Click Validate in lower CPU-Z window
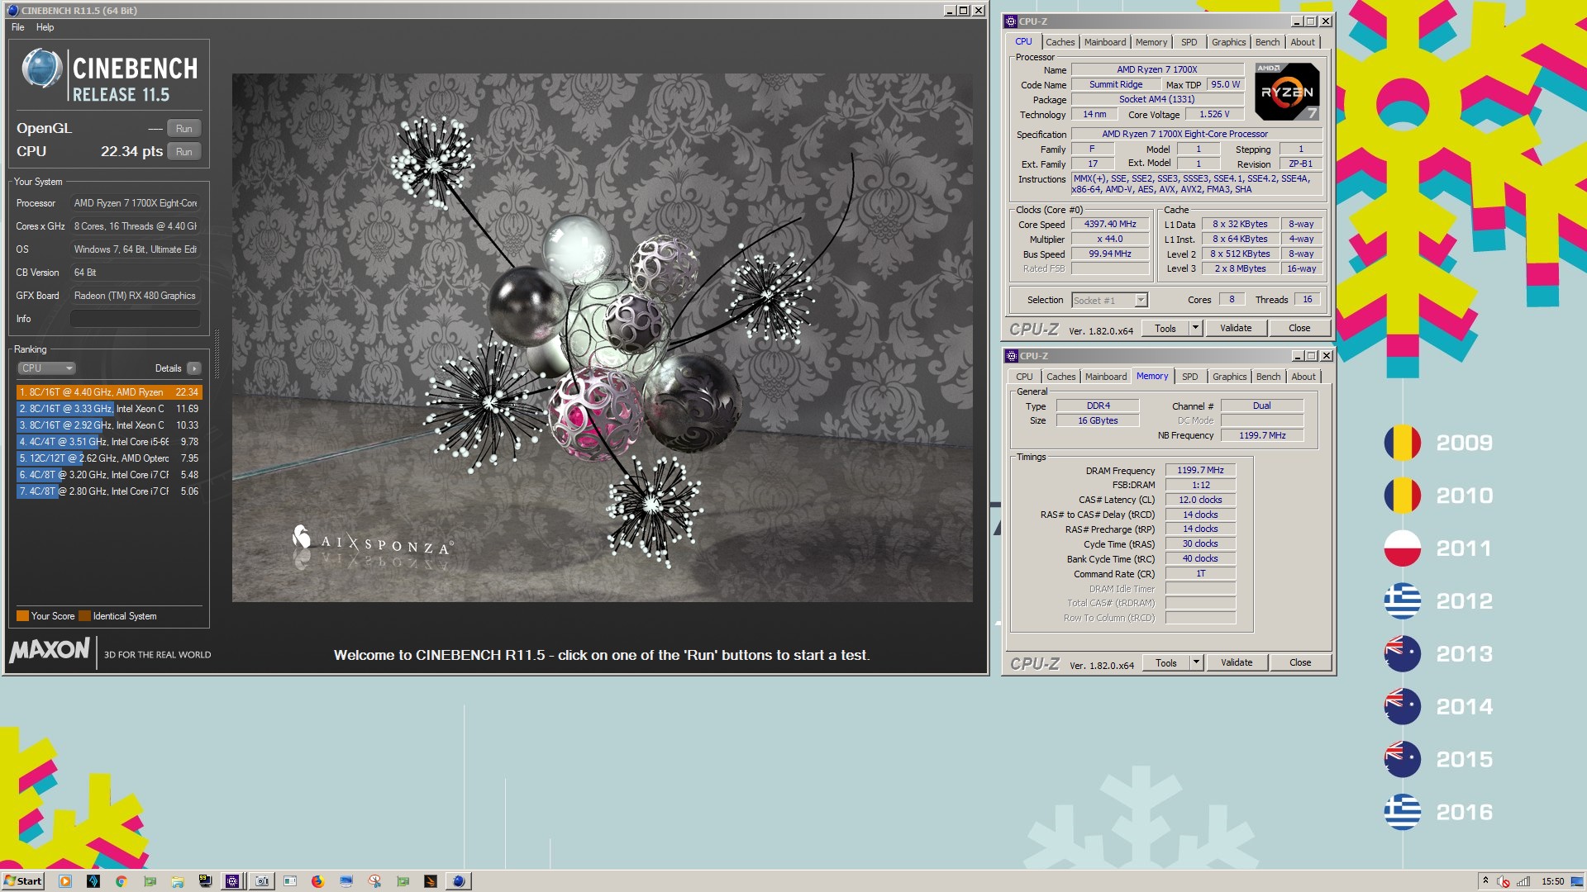Viewport: 1587px width, 892px height. 1237,663
